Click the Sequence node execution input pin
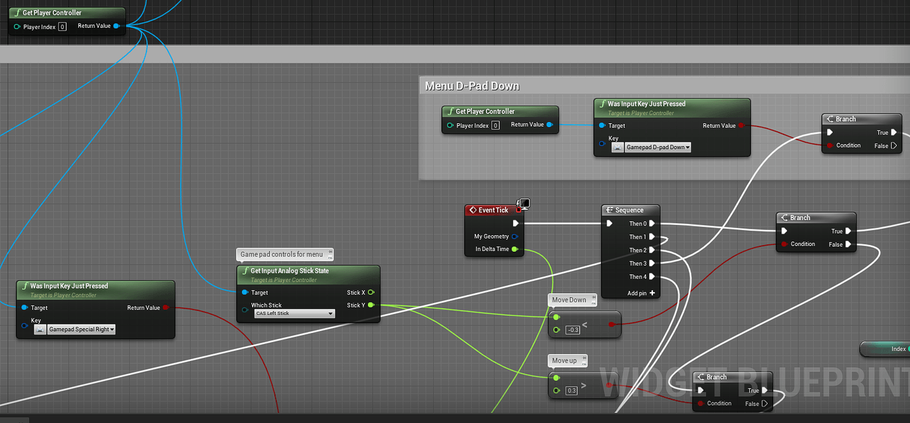The width and height of the screenshot is (910, 423). 610,223
